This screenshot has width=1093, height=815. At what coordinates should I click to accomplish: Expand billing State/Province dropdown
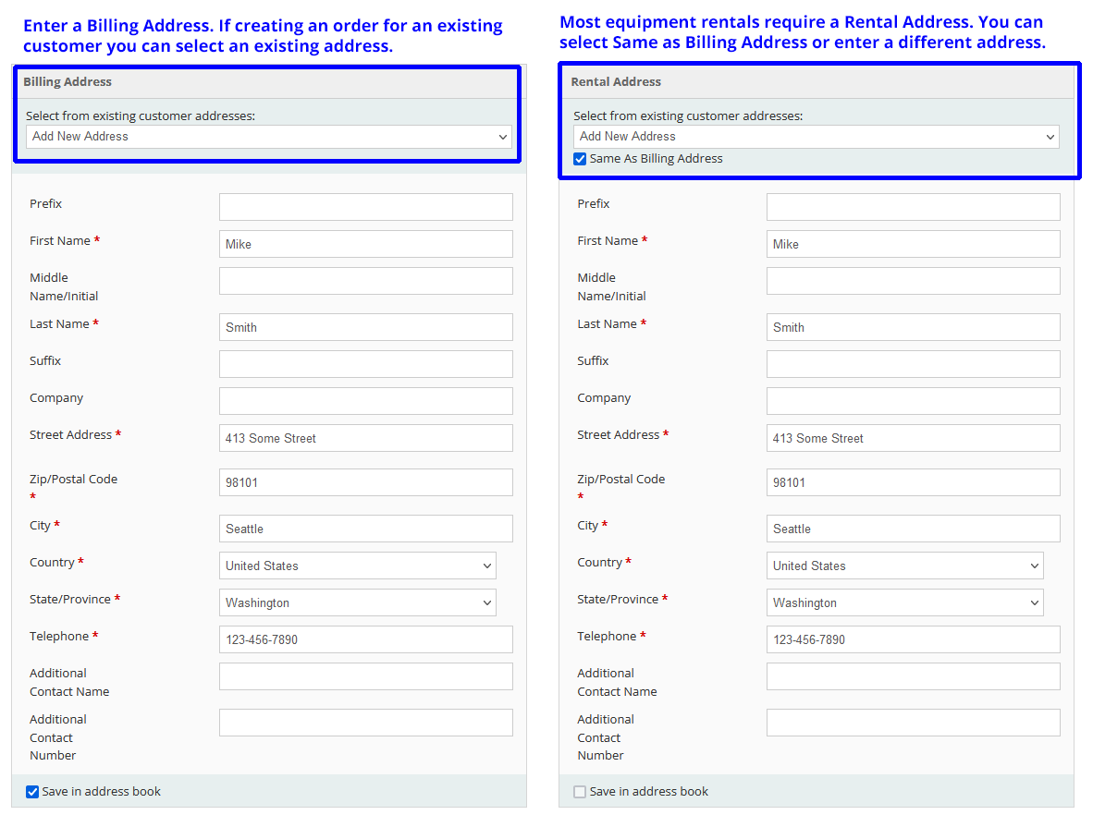click(357, 602)
